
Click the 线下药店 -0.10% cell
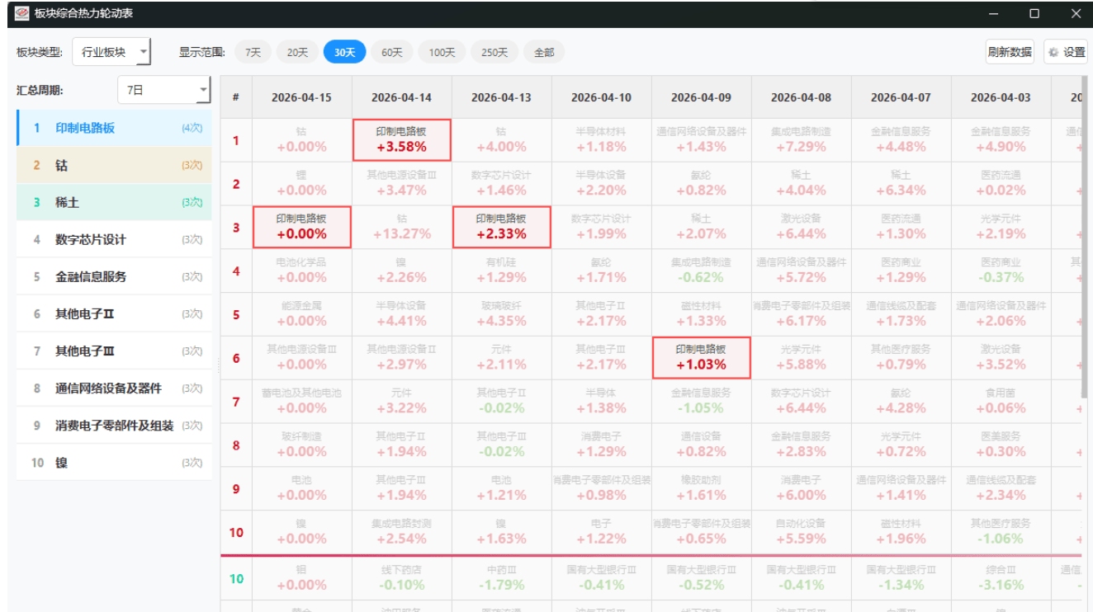coord(402,578)
